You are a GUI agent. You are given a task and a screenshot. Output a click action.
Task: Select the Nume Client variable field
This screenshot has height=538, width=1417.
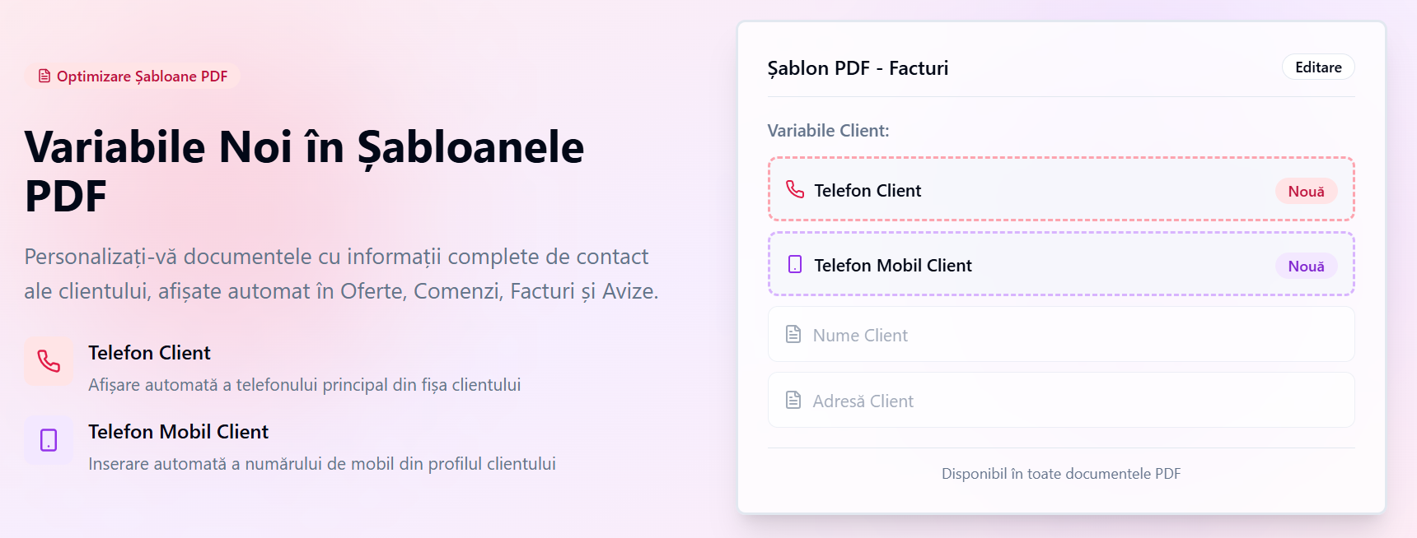point(1060,334)
